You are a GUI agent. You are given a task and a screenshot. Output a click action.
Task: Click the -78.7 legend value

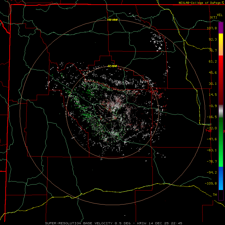(212, 161)
